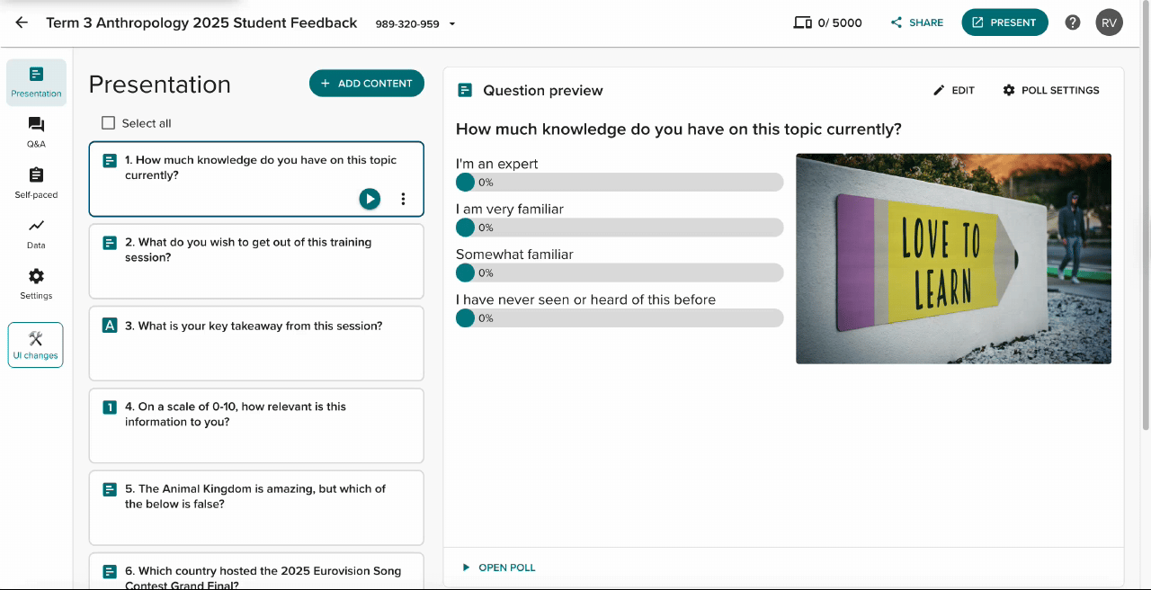The height and width of the screenshot is (590, 1151).
Task: Open POLL SETTINGS
Action: coord(1051,90)
